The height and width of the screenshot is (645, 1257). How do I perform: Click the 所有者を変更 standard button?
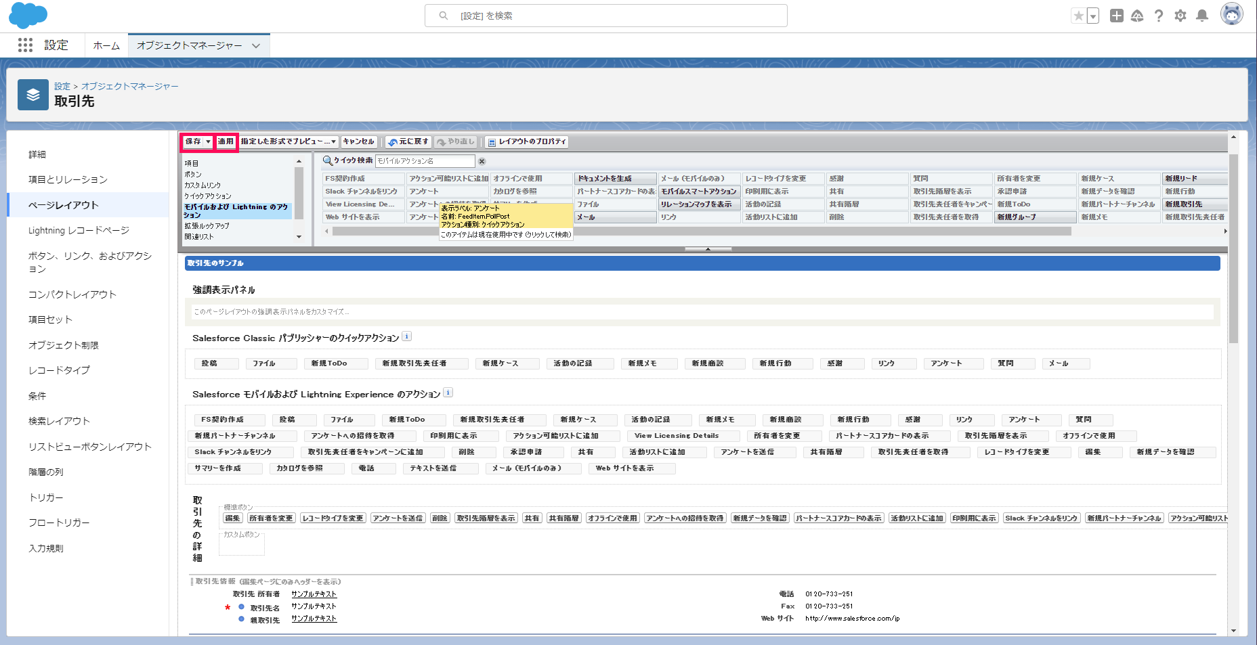pos(271,518)
